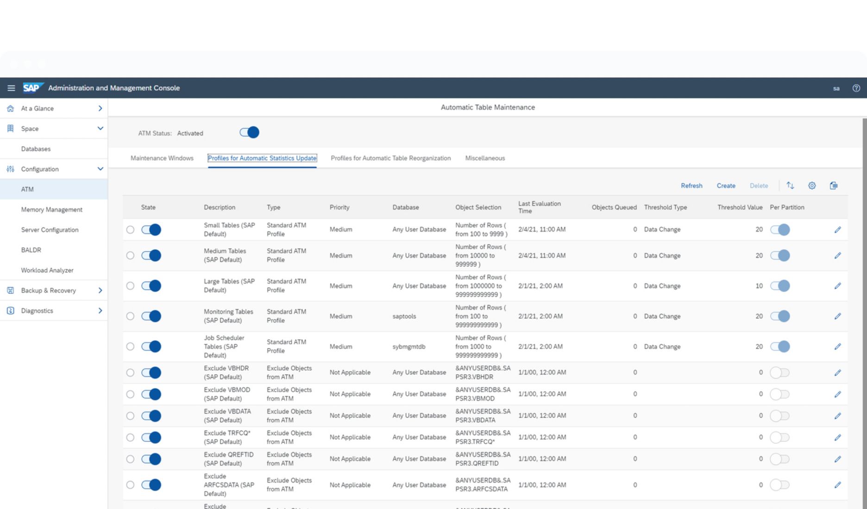Edit the Exclude VBHDR profile pencil icon
Viewport: 867px width, 509px height.
pyautogui.click(x=837, y=372)
